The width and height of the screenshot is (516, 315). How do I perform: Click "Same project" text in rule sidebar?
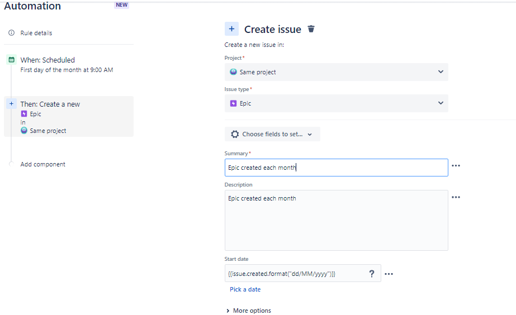tap(48, 131)
